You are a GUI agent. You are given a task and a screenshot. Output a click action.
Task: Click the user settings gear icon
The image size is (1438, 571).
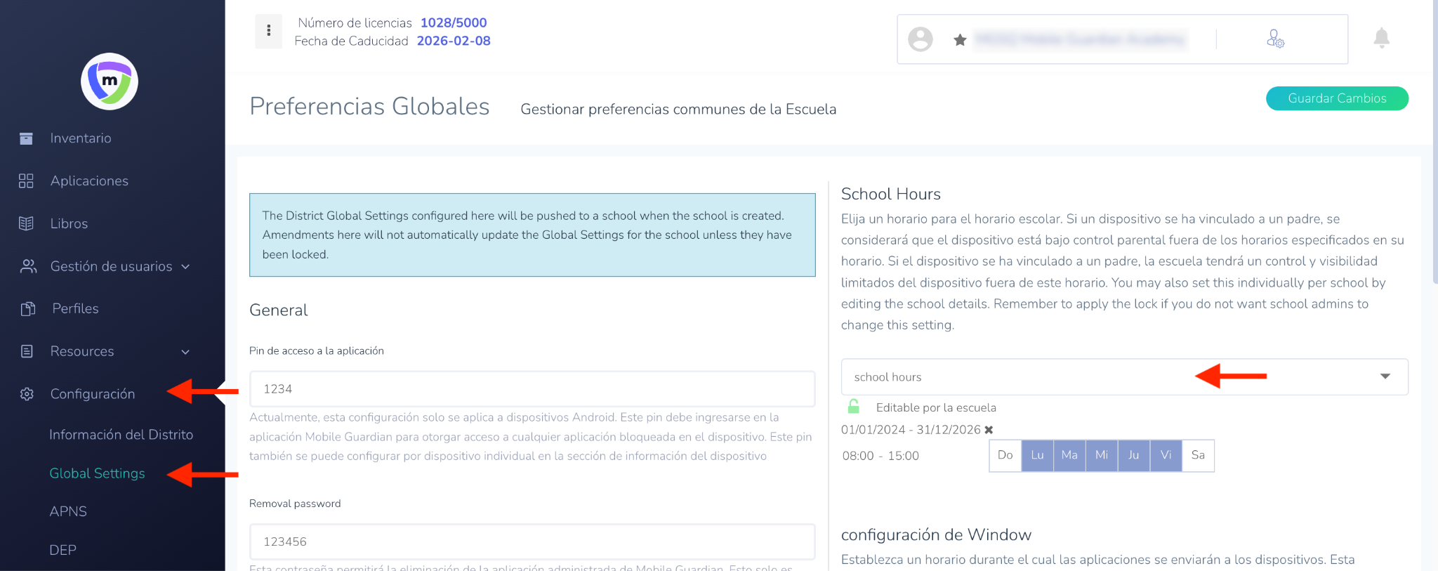pos(1275,39)
